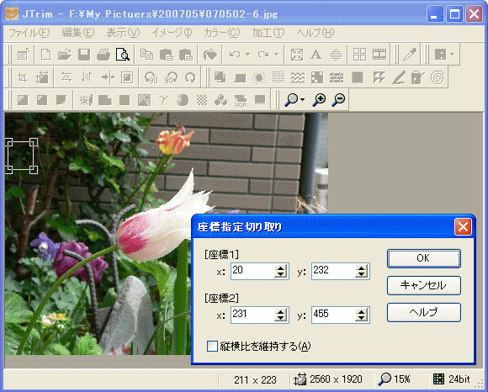Expand the zoom magnifier dropdown arrow
The image size is (488, 392).
(302, 99)
